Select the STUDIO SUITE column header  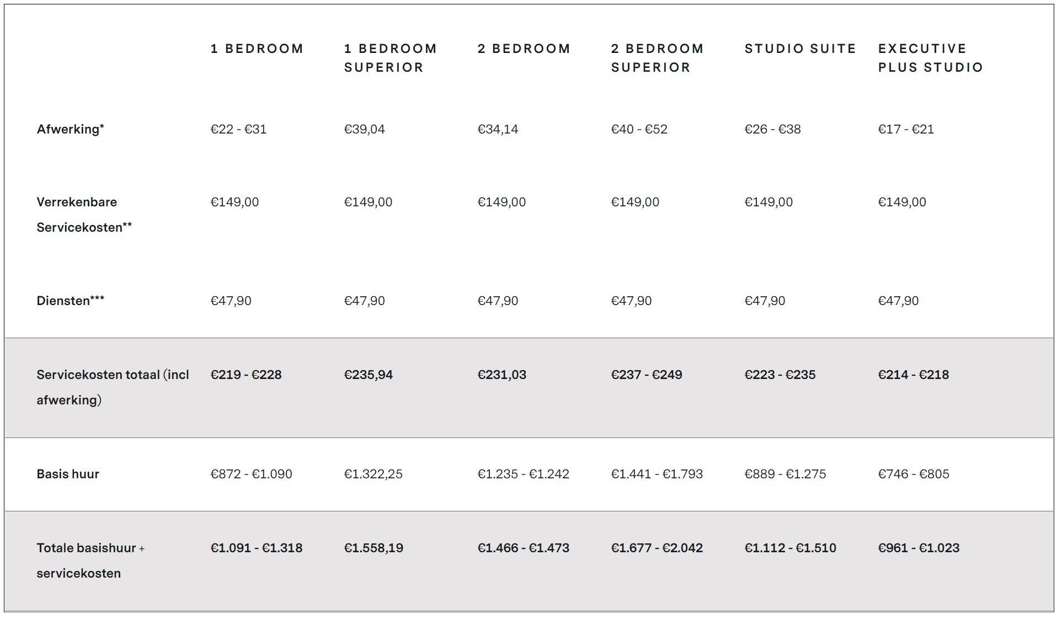click(x=800, y=49)
